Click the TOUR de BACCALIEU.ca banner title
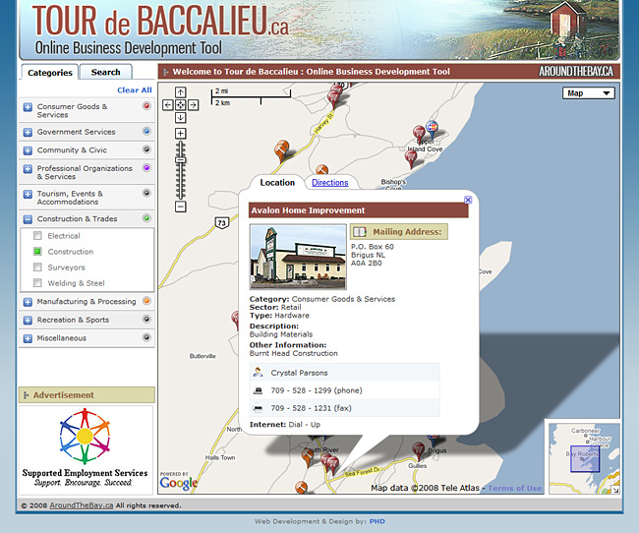The image size is (639, 533). pos(160,21)
